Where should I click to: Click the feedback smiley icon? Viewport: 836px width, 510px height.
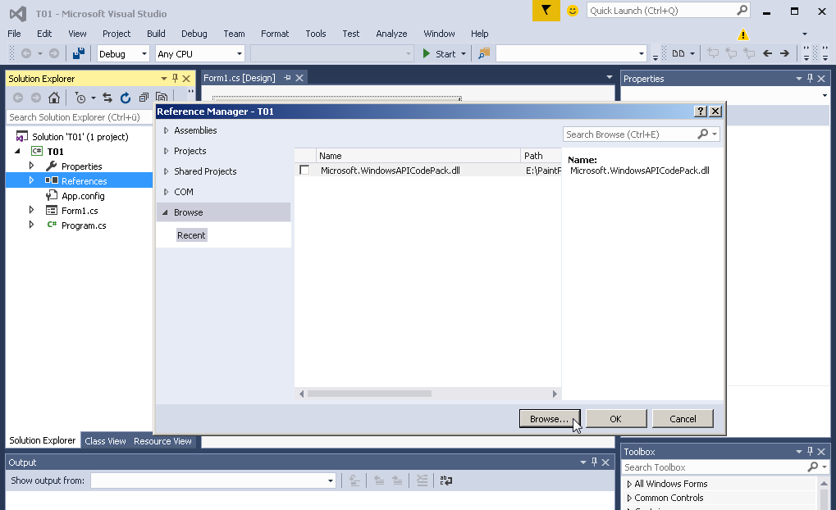(573, 11)
